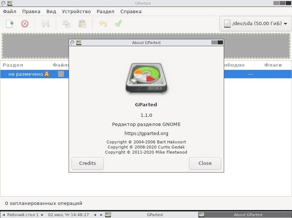Screen dimensions: 292x218
Task: Click the version number 1.1.0 text
Action: coord(146,115)
